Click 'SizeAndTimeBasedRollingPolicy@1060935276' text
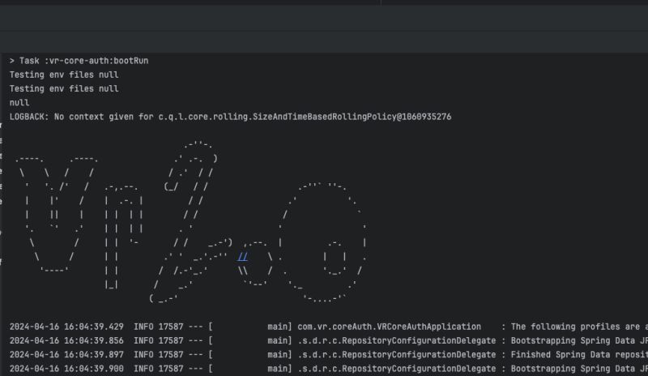This screenshot has height=376, width=648. pyautogui.click(x=352, y=117)
